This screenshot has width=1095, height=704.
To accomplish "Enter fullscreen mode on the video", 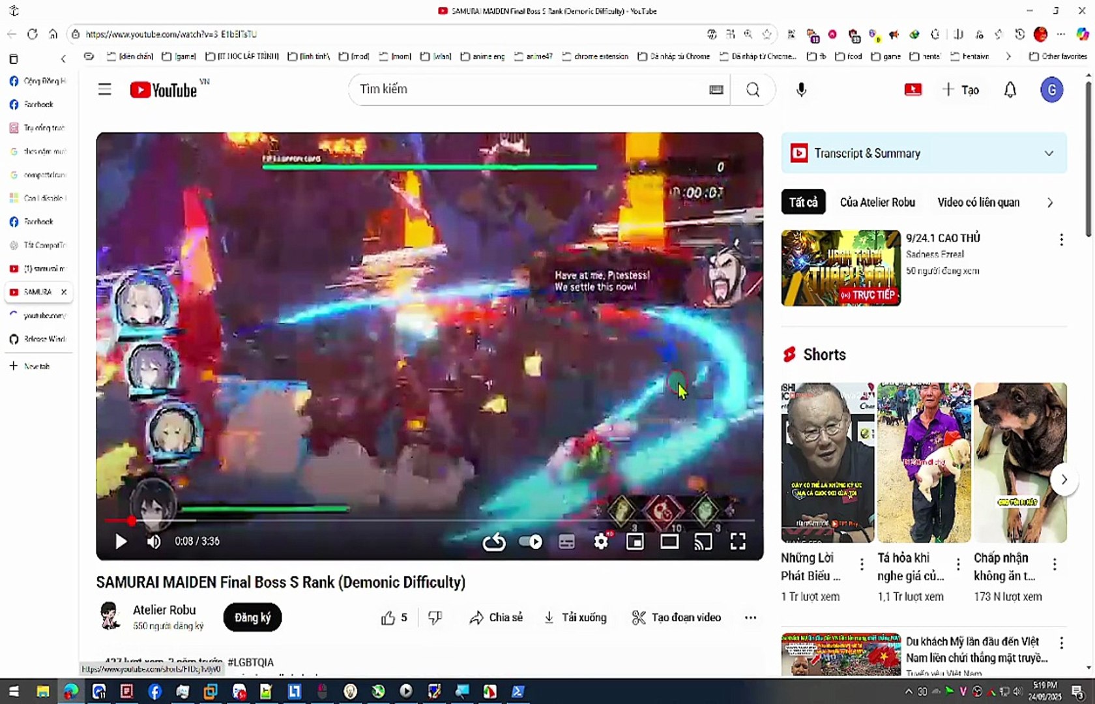I will click(738, 541).
